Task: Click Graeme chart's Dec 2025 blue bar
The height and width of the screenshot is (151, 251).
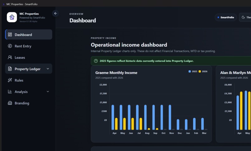Action: tap(178, 124)
